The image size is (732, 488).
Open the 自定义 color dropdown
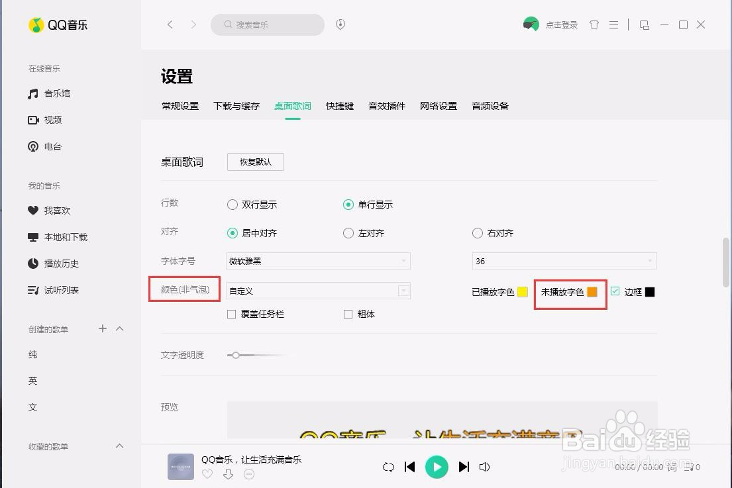(318, 290)
